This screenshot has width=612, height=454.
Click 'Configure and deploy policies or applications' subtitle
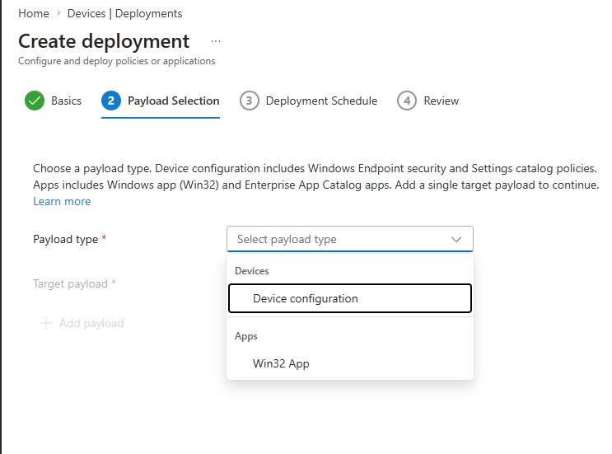[117, 61]
